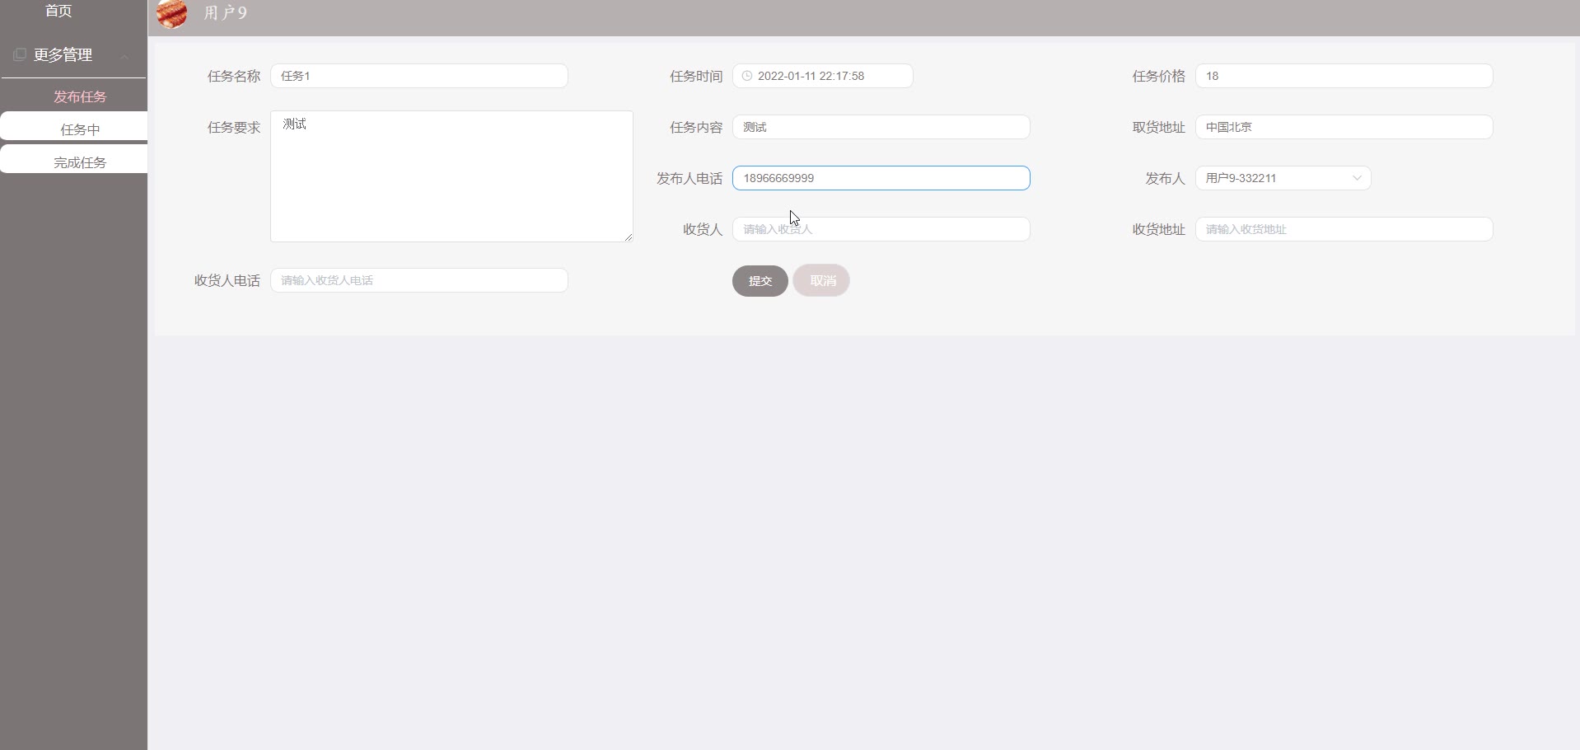Viewport: 1580px width, 750px height.
Task: Click the 任务名称 input field
Action: point(418,76)
